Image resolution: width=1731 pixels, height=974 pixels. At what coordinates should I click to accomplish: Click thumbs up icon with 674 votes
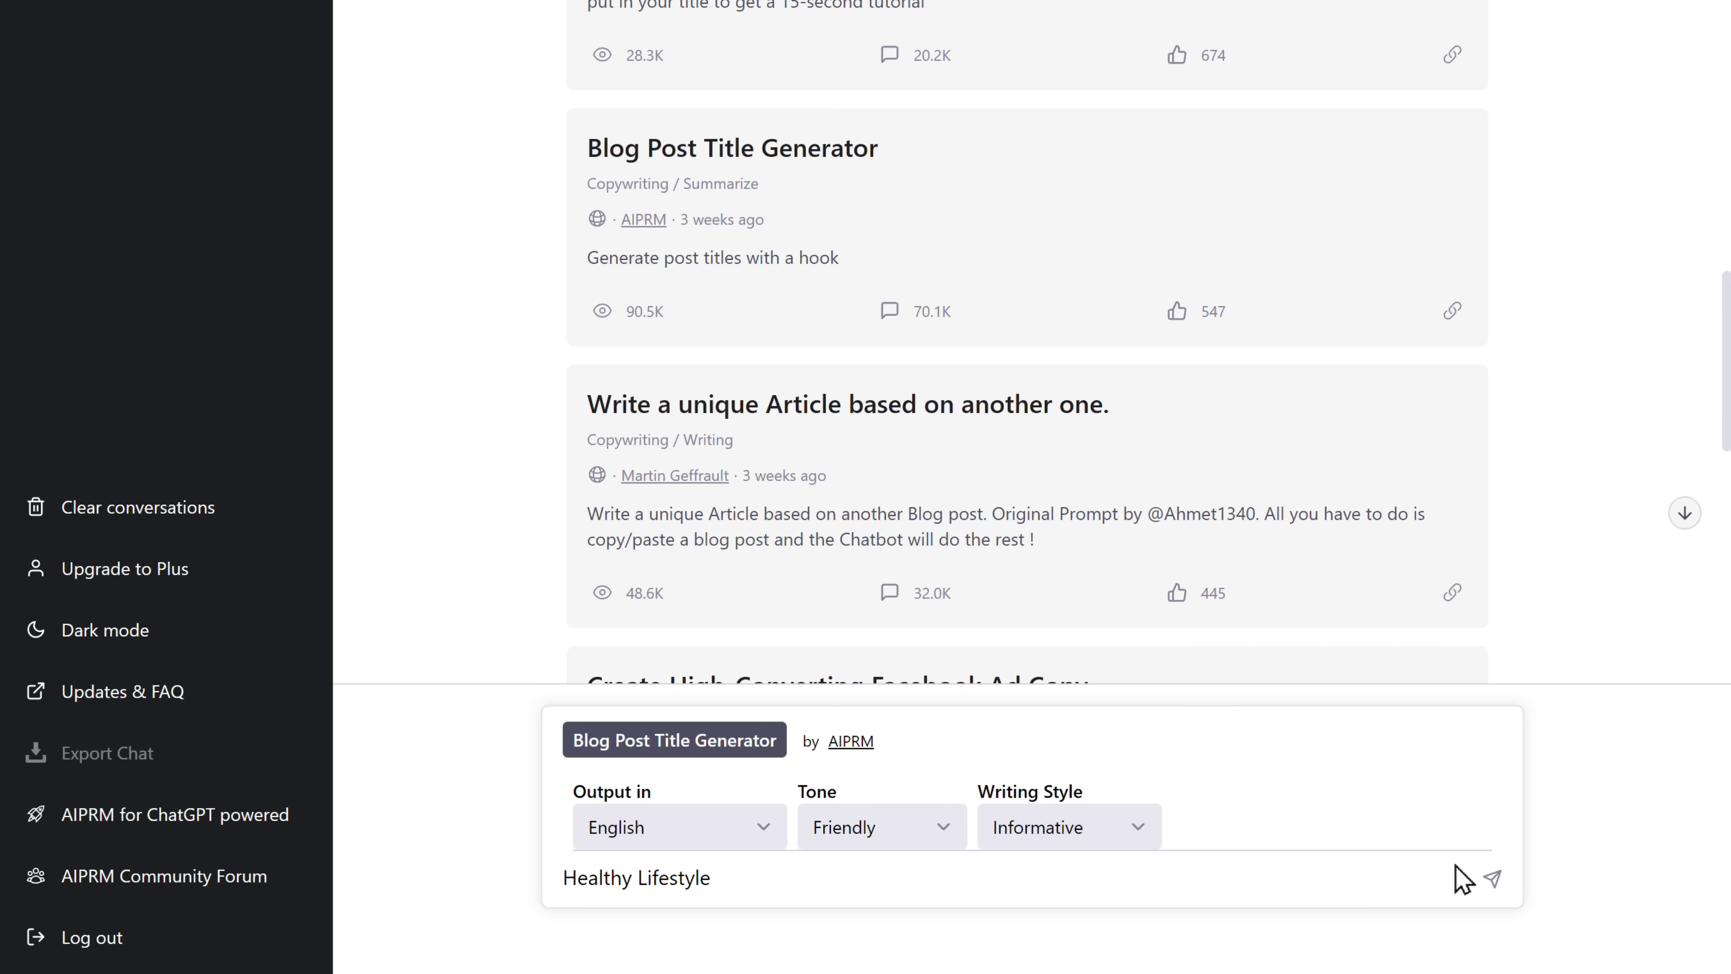(1177, 55)
